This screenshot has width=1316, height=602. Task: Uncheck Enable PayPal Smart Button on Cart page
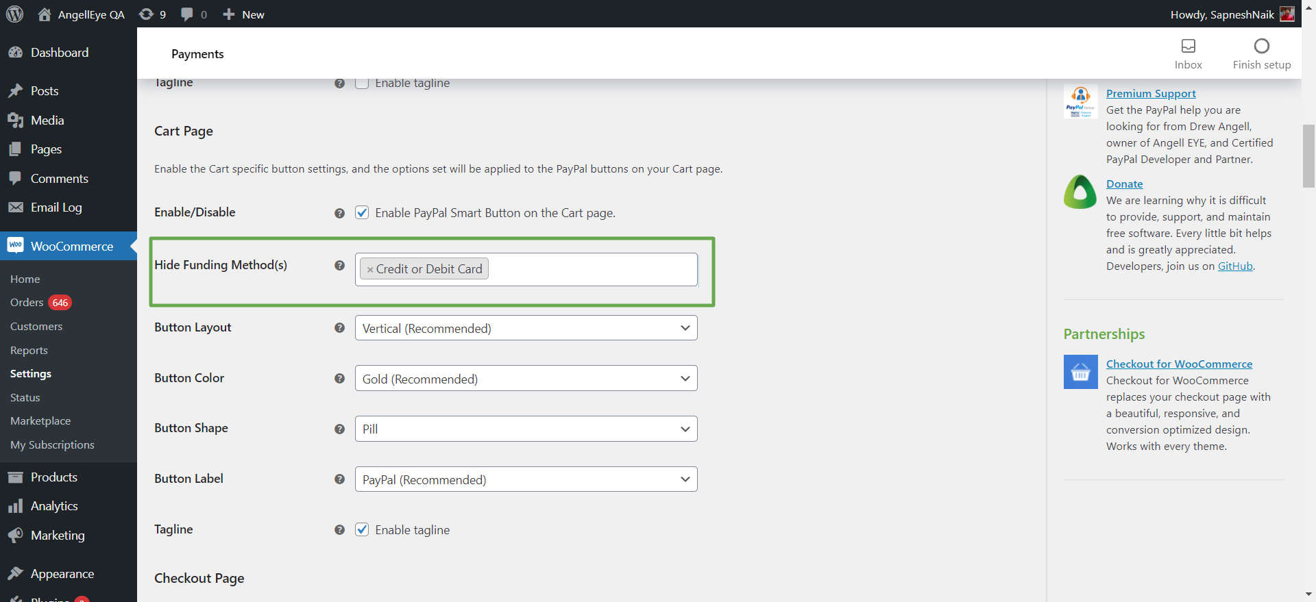tap(362, 213)
